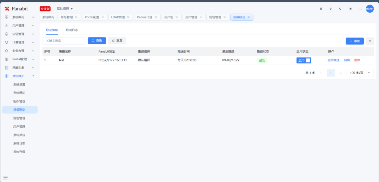
Task: Select the 联动策略 tab
Action: point(52,30)
